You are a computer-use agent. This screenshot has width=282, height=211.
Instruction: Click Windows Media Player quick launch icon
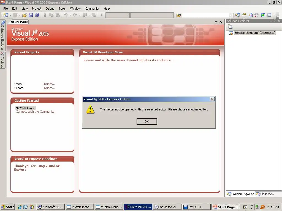pos(32,207)
